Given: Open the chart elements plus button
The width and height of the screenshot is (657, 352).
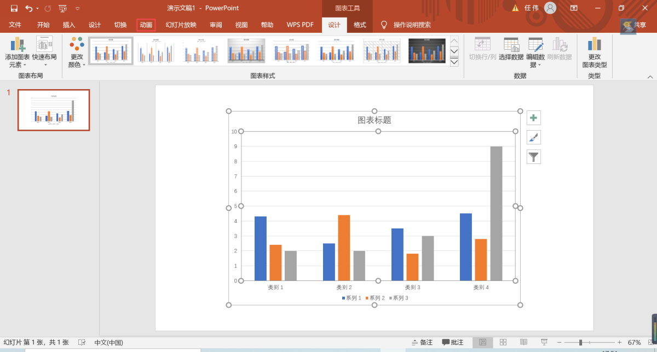Looking at the screenshot, I should point(533,118).
